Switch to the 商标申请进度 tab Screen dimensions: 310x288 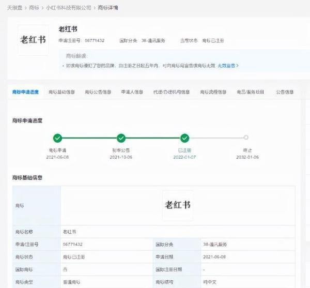(25, 92)
